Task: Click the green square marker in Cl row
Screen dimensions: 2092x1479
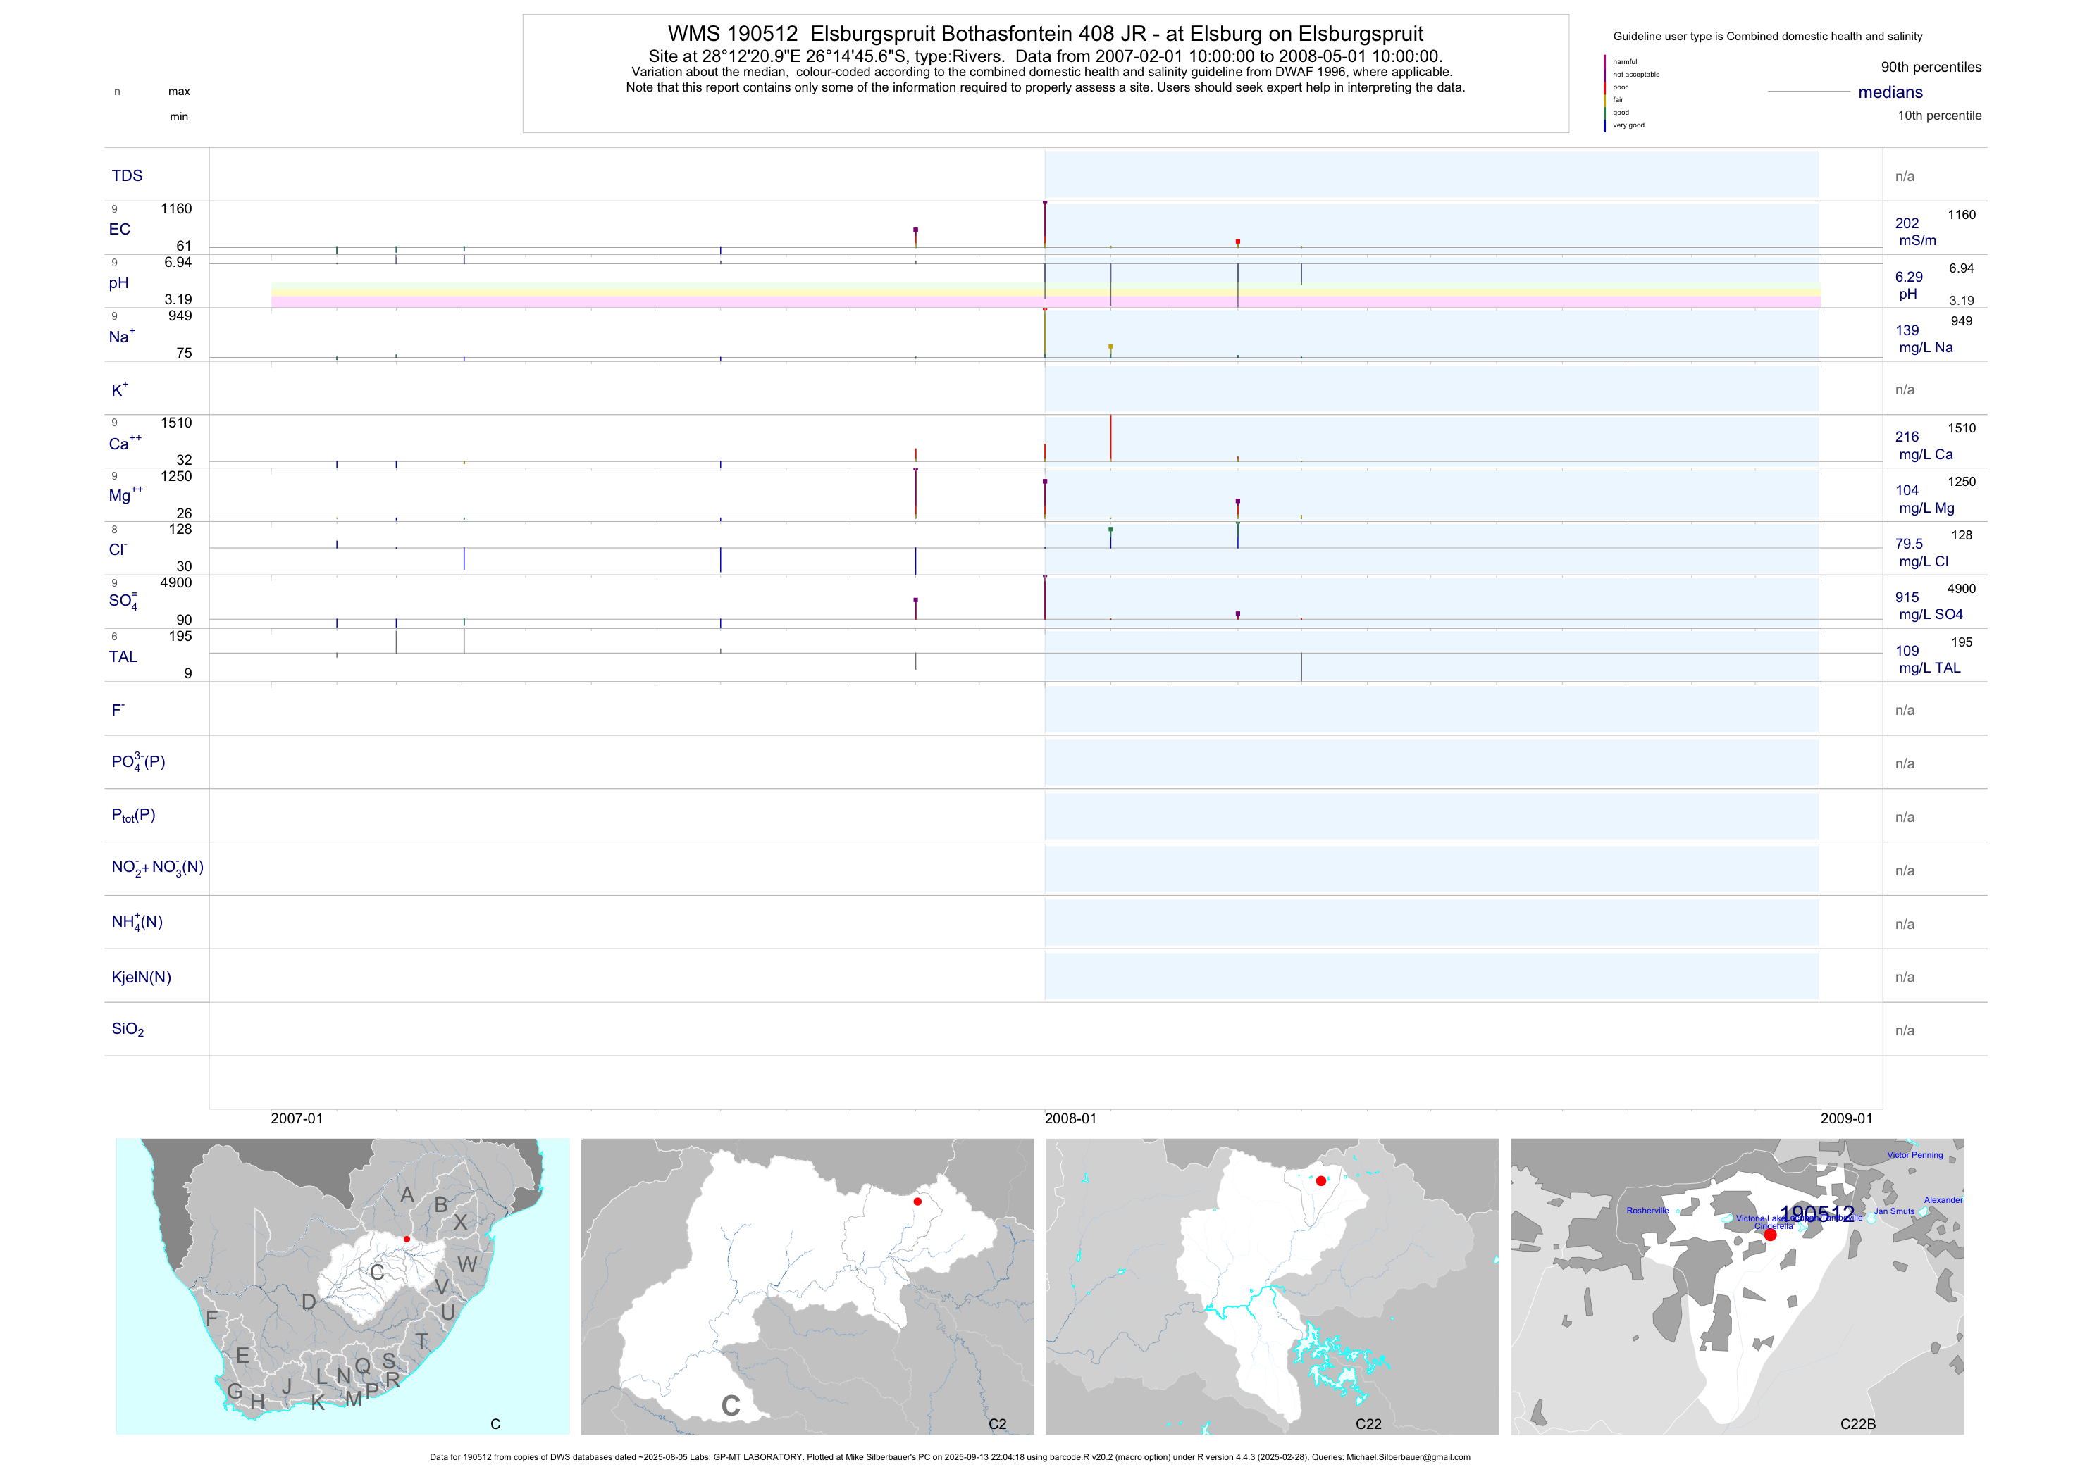Action: tap(1110, 529)
